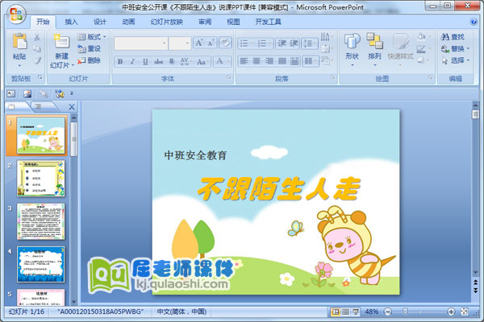The height and width of the screenshot is (322, 484).
Task: Switch to the 幻灯片放映 (Slide Show) tab
Action: (166, 22)
